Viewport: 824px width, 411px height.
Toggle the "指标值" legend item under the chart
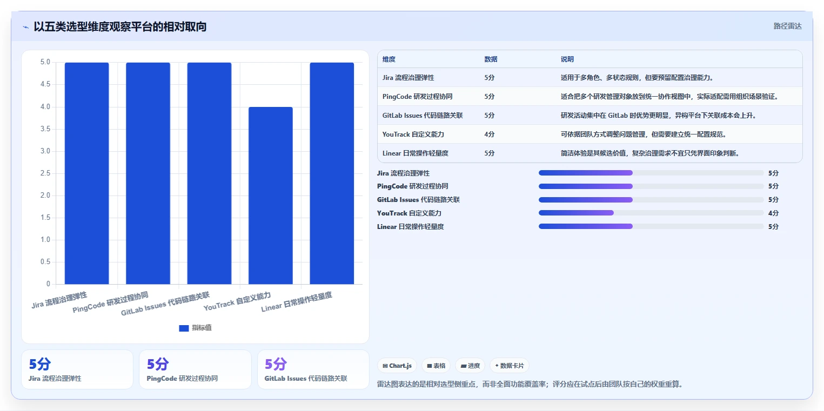pos(195,328)
